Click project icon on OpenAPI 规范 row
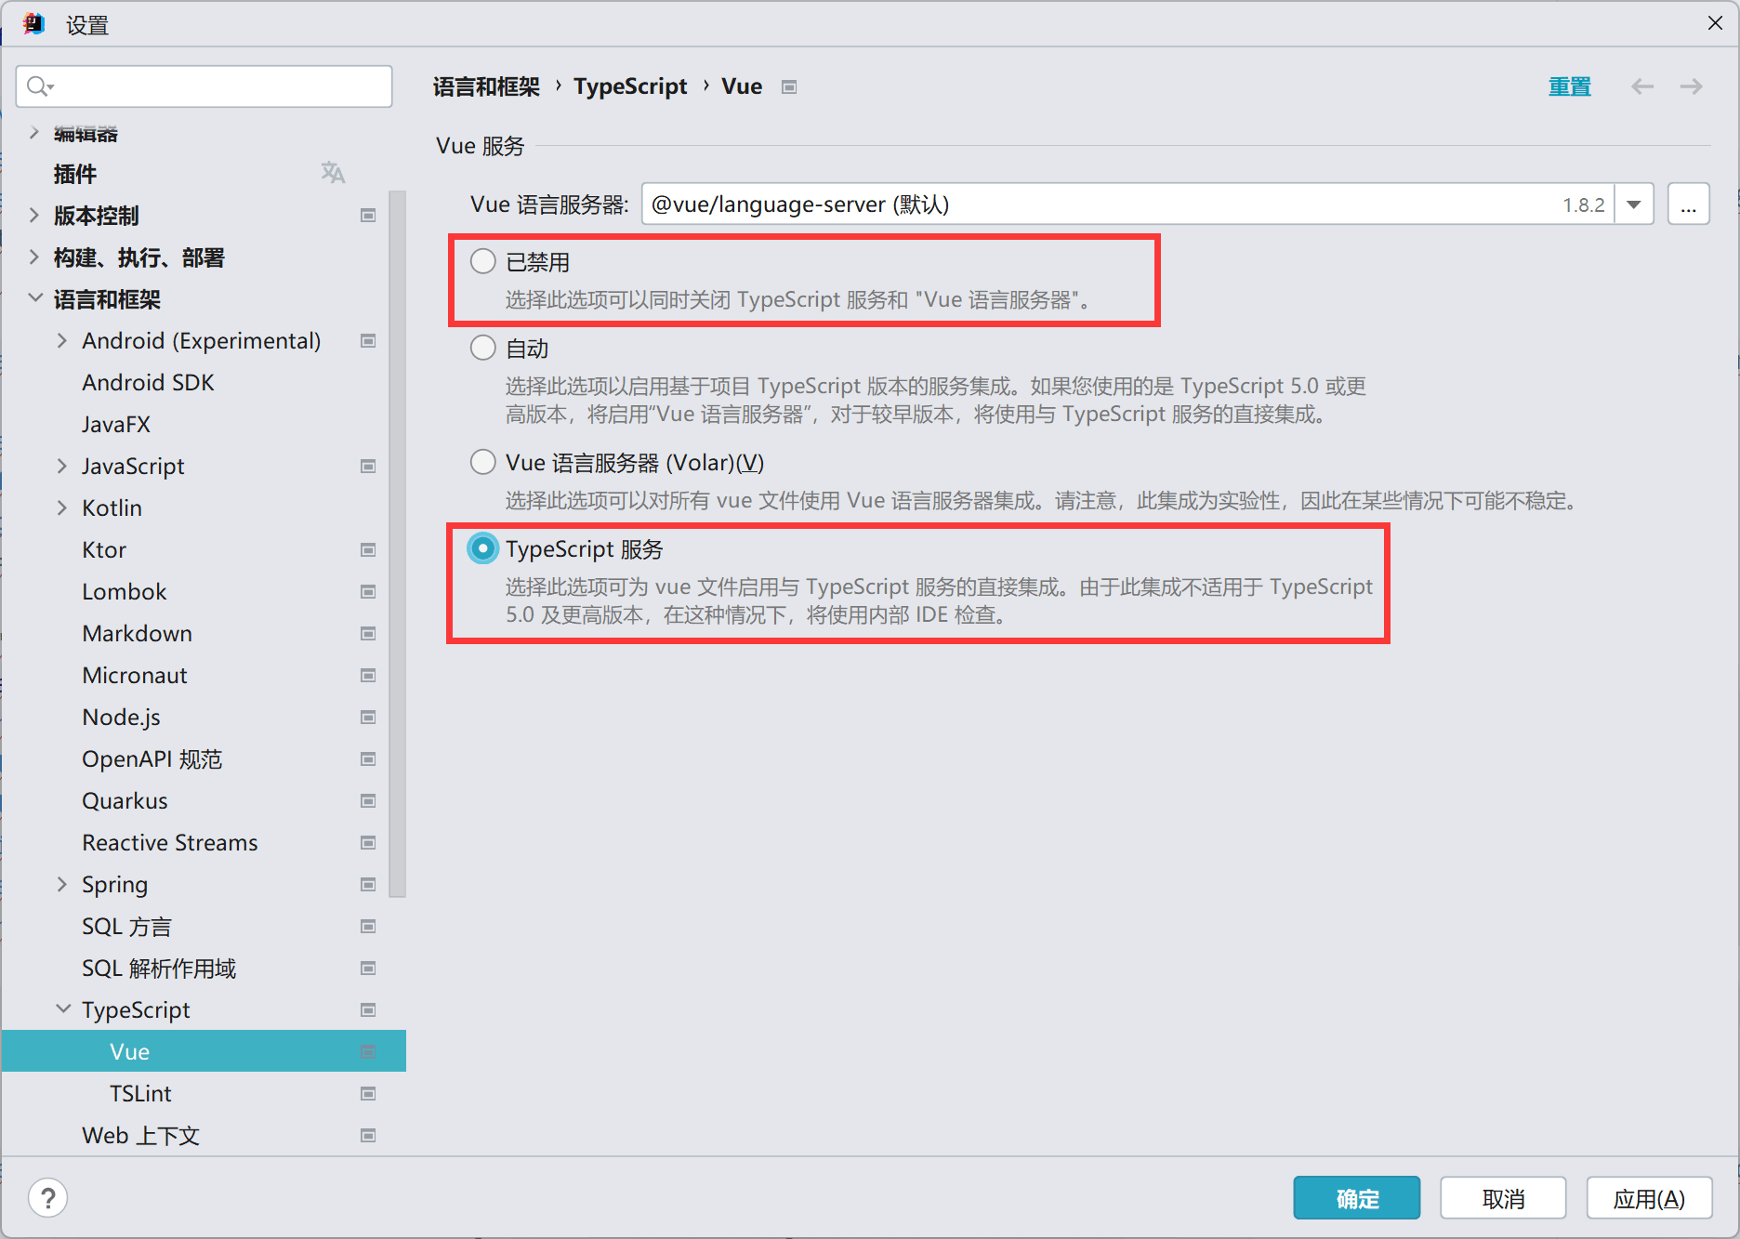The image size is (1740, 1239). pyautogui.click(x=368, y=759)
